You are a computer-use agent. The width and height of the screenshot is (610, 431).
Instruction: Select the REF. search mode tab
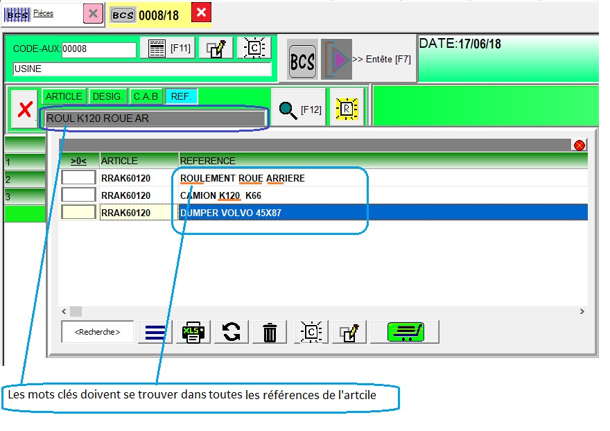182,96
